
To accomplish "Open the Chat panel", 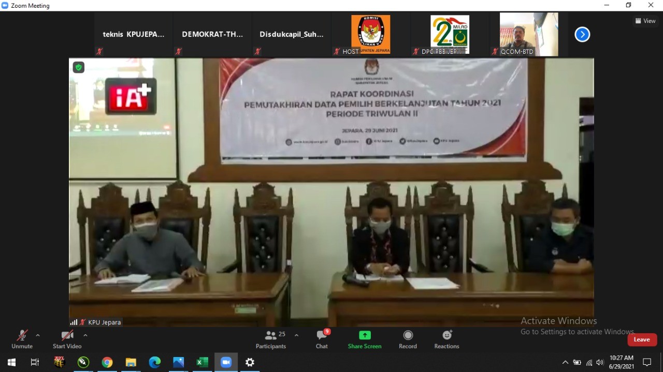I will 322,339.
